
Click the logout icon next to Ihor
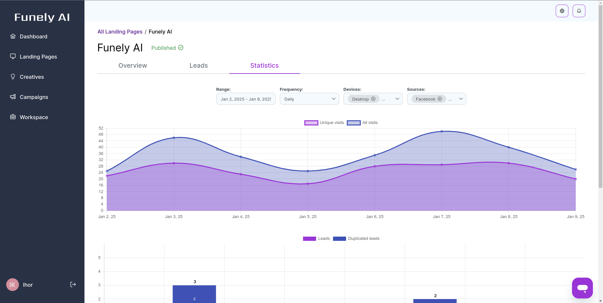(73, 284)
